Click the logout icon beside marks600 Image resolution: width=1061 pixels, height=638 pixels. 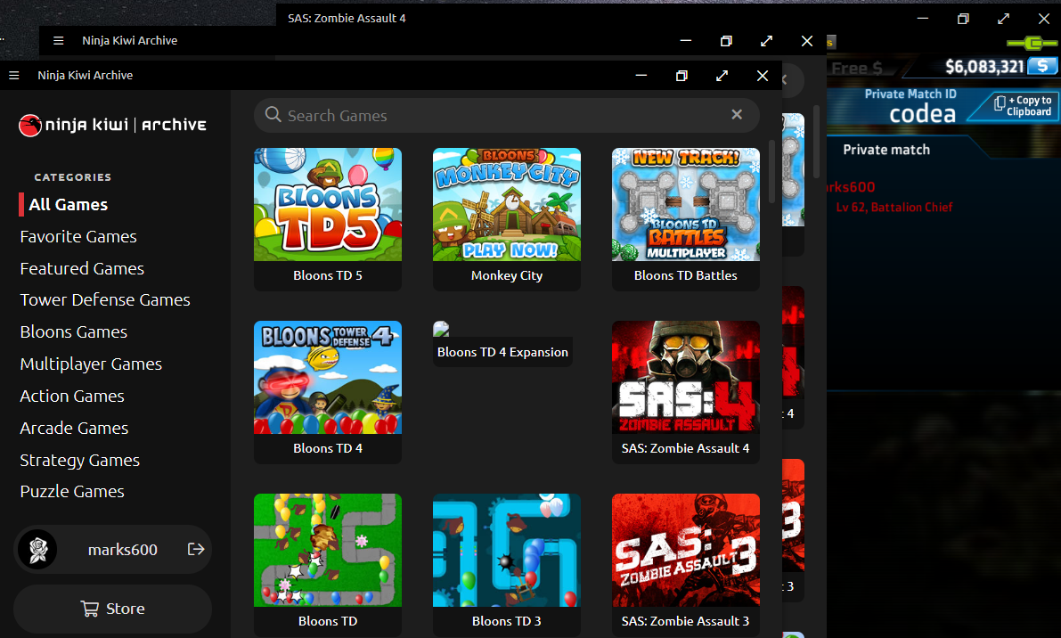point(196,549)
